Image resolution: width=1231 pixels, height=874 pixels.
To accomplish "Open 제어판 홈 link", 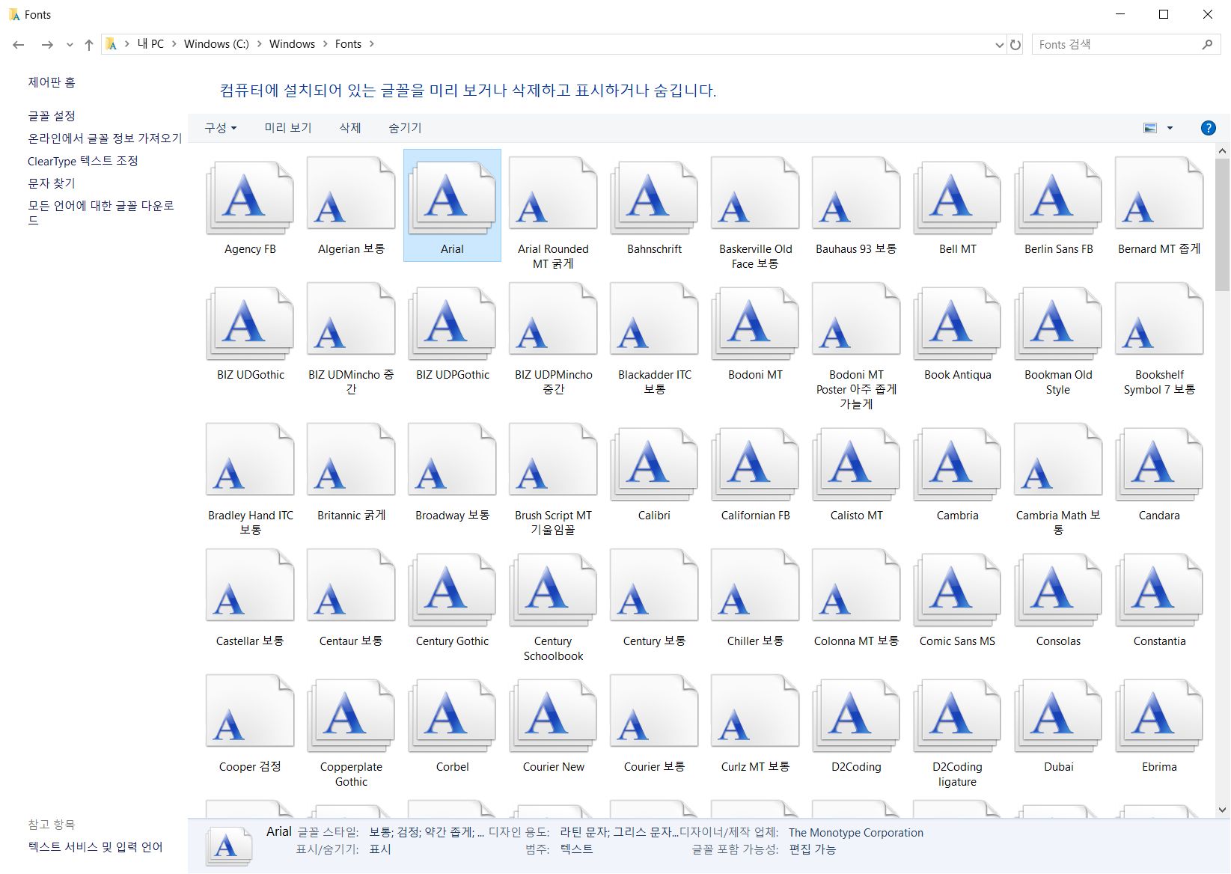I will (x=52, y=82).
